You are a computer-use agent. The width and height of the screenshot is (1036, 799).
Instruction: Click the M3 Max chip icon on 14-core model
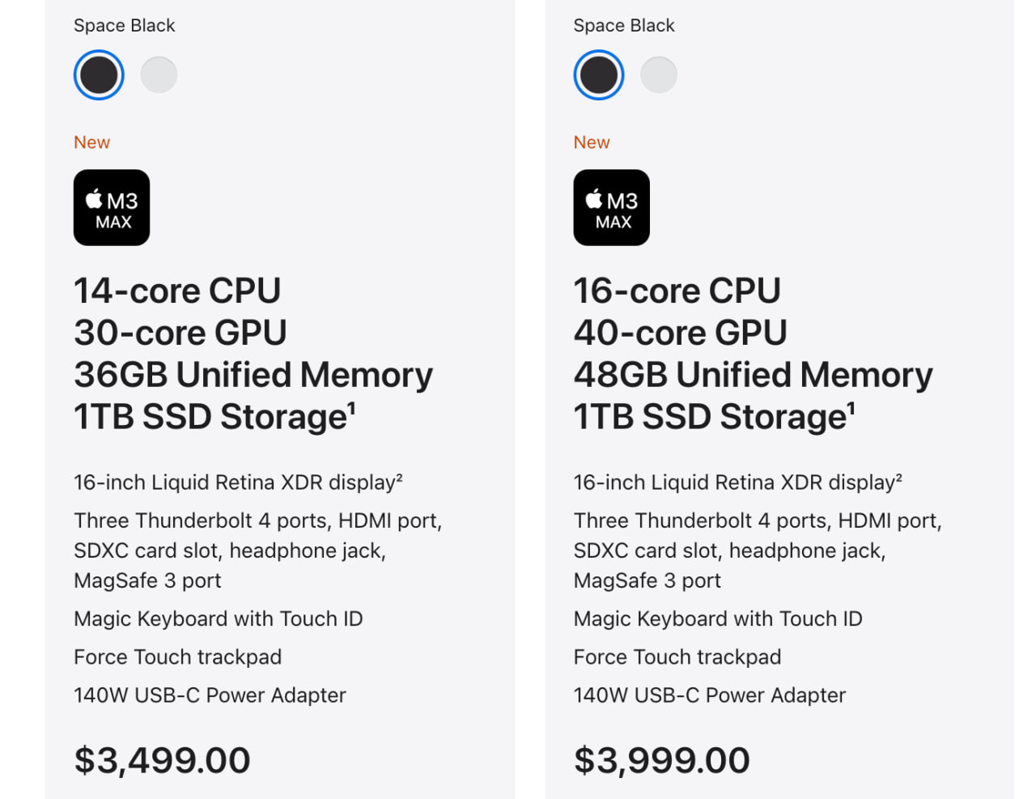[x=112, y=207]
